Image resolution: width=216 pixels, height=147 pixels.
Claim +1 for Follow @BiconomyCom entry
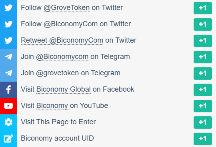click(203, 24)
